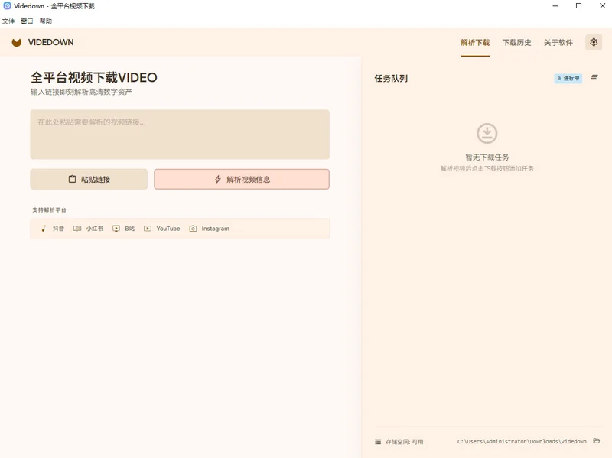Click the Douyin music note icon
Screen dimensions: 612x458
point(44,228)
